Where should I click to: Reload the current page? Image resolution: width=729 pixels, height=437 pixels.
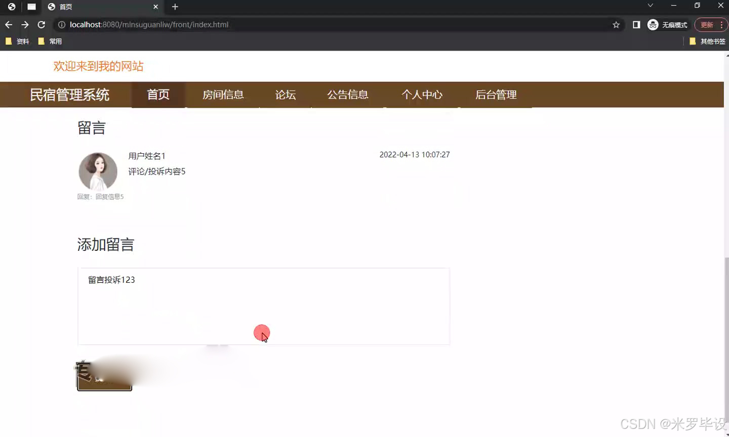point(41,24)
